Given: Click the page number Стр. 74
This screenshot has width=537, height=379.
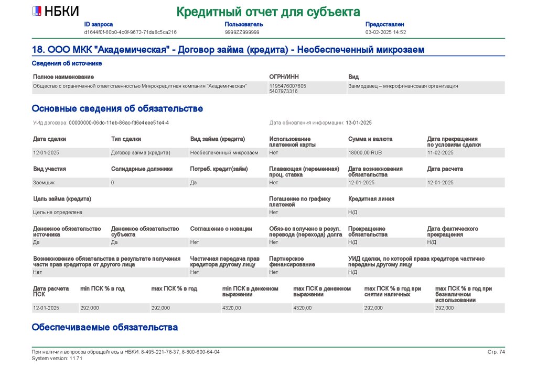Looking at the screenshot, I should coord(496,352).
